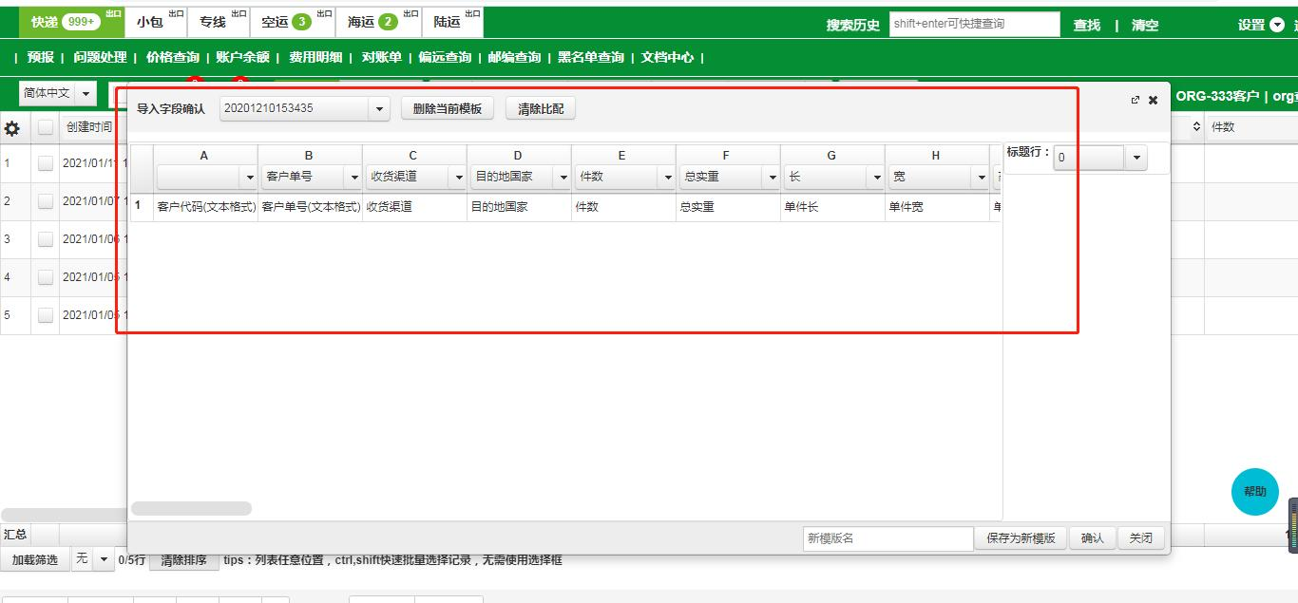Open the 设置 settings dropdown arrow
This screenshot has width=1298, height=603.
[1277, 25]
